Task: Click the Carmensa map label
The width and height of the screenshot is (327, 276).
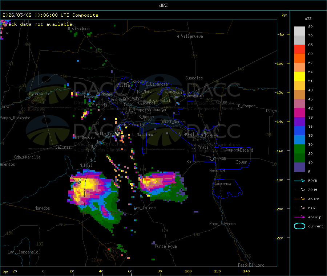Action: pos(222,184)
